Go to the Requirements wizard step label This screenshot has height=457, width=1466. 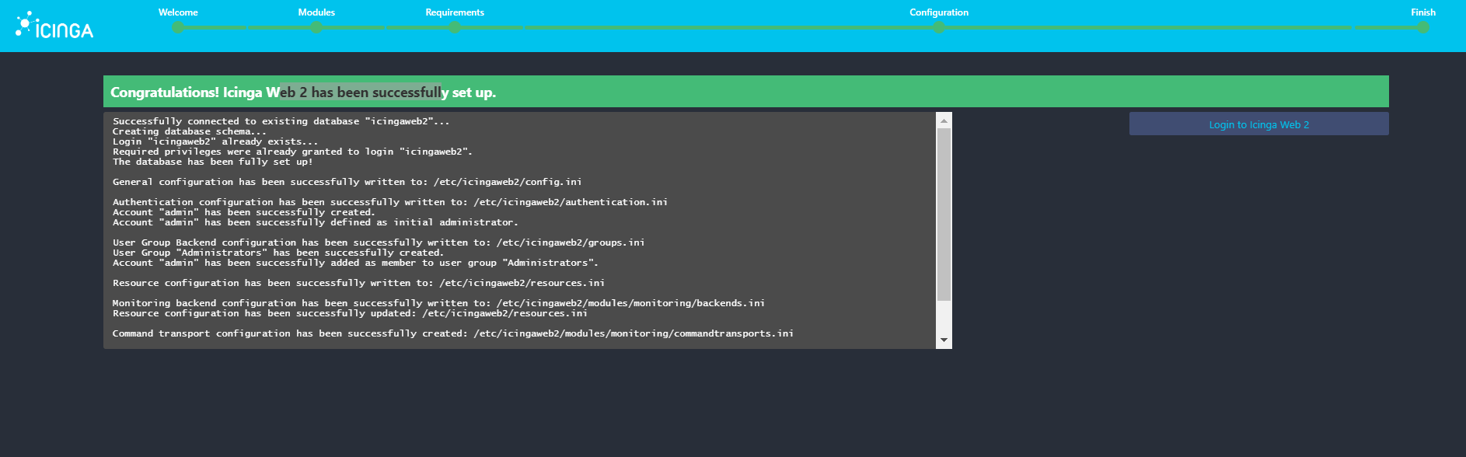pyautogui.click(x=455, y=12)
